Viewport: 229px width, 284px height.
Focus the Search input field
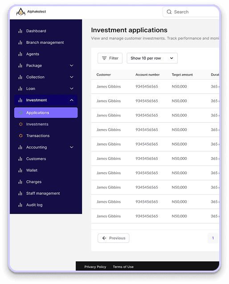click(191, 12)
